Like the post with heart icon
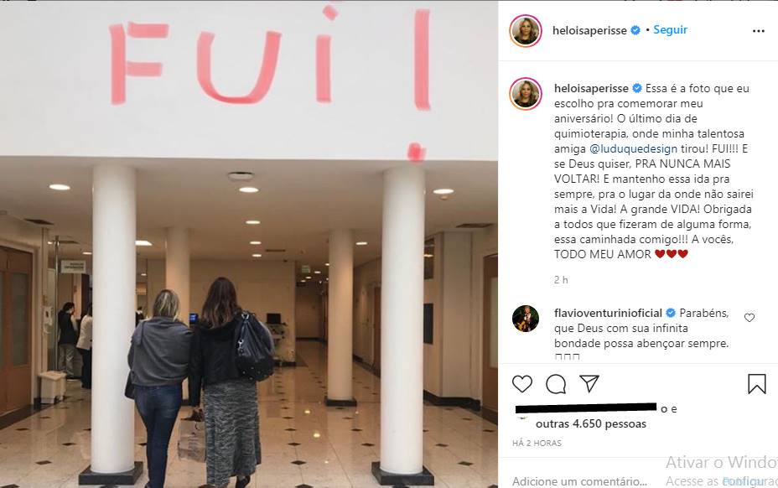778x488 pixels. pyautogui.click(x=522, y=384)
